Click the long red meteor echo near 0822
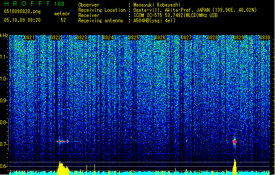Screen dimensions: 275x175 [63, 141]
